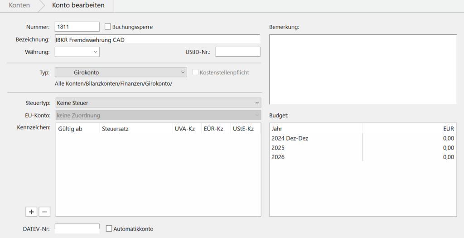Click the DATEV-Nr input field

(x=77, y=228)
